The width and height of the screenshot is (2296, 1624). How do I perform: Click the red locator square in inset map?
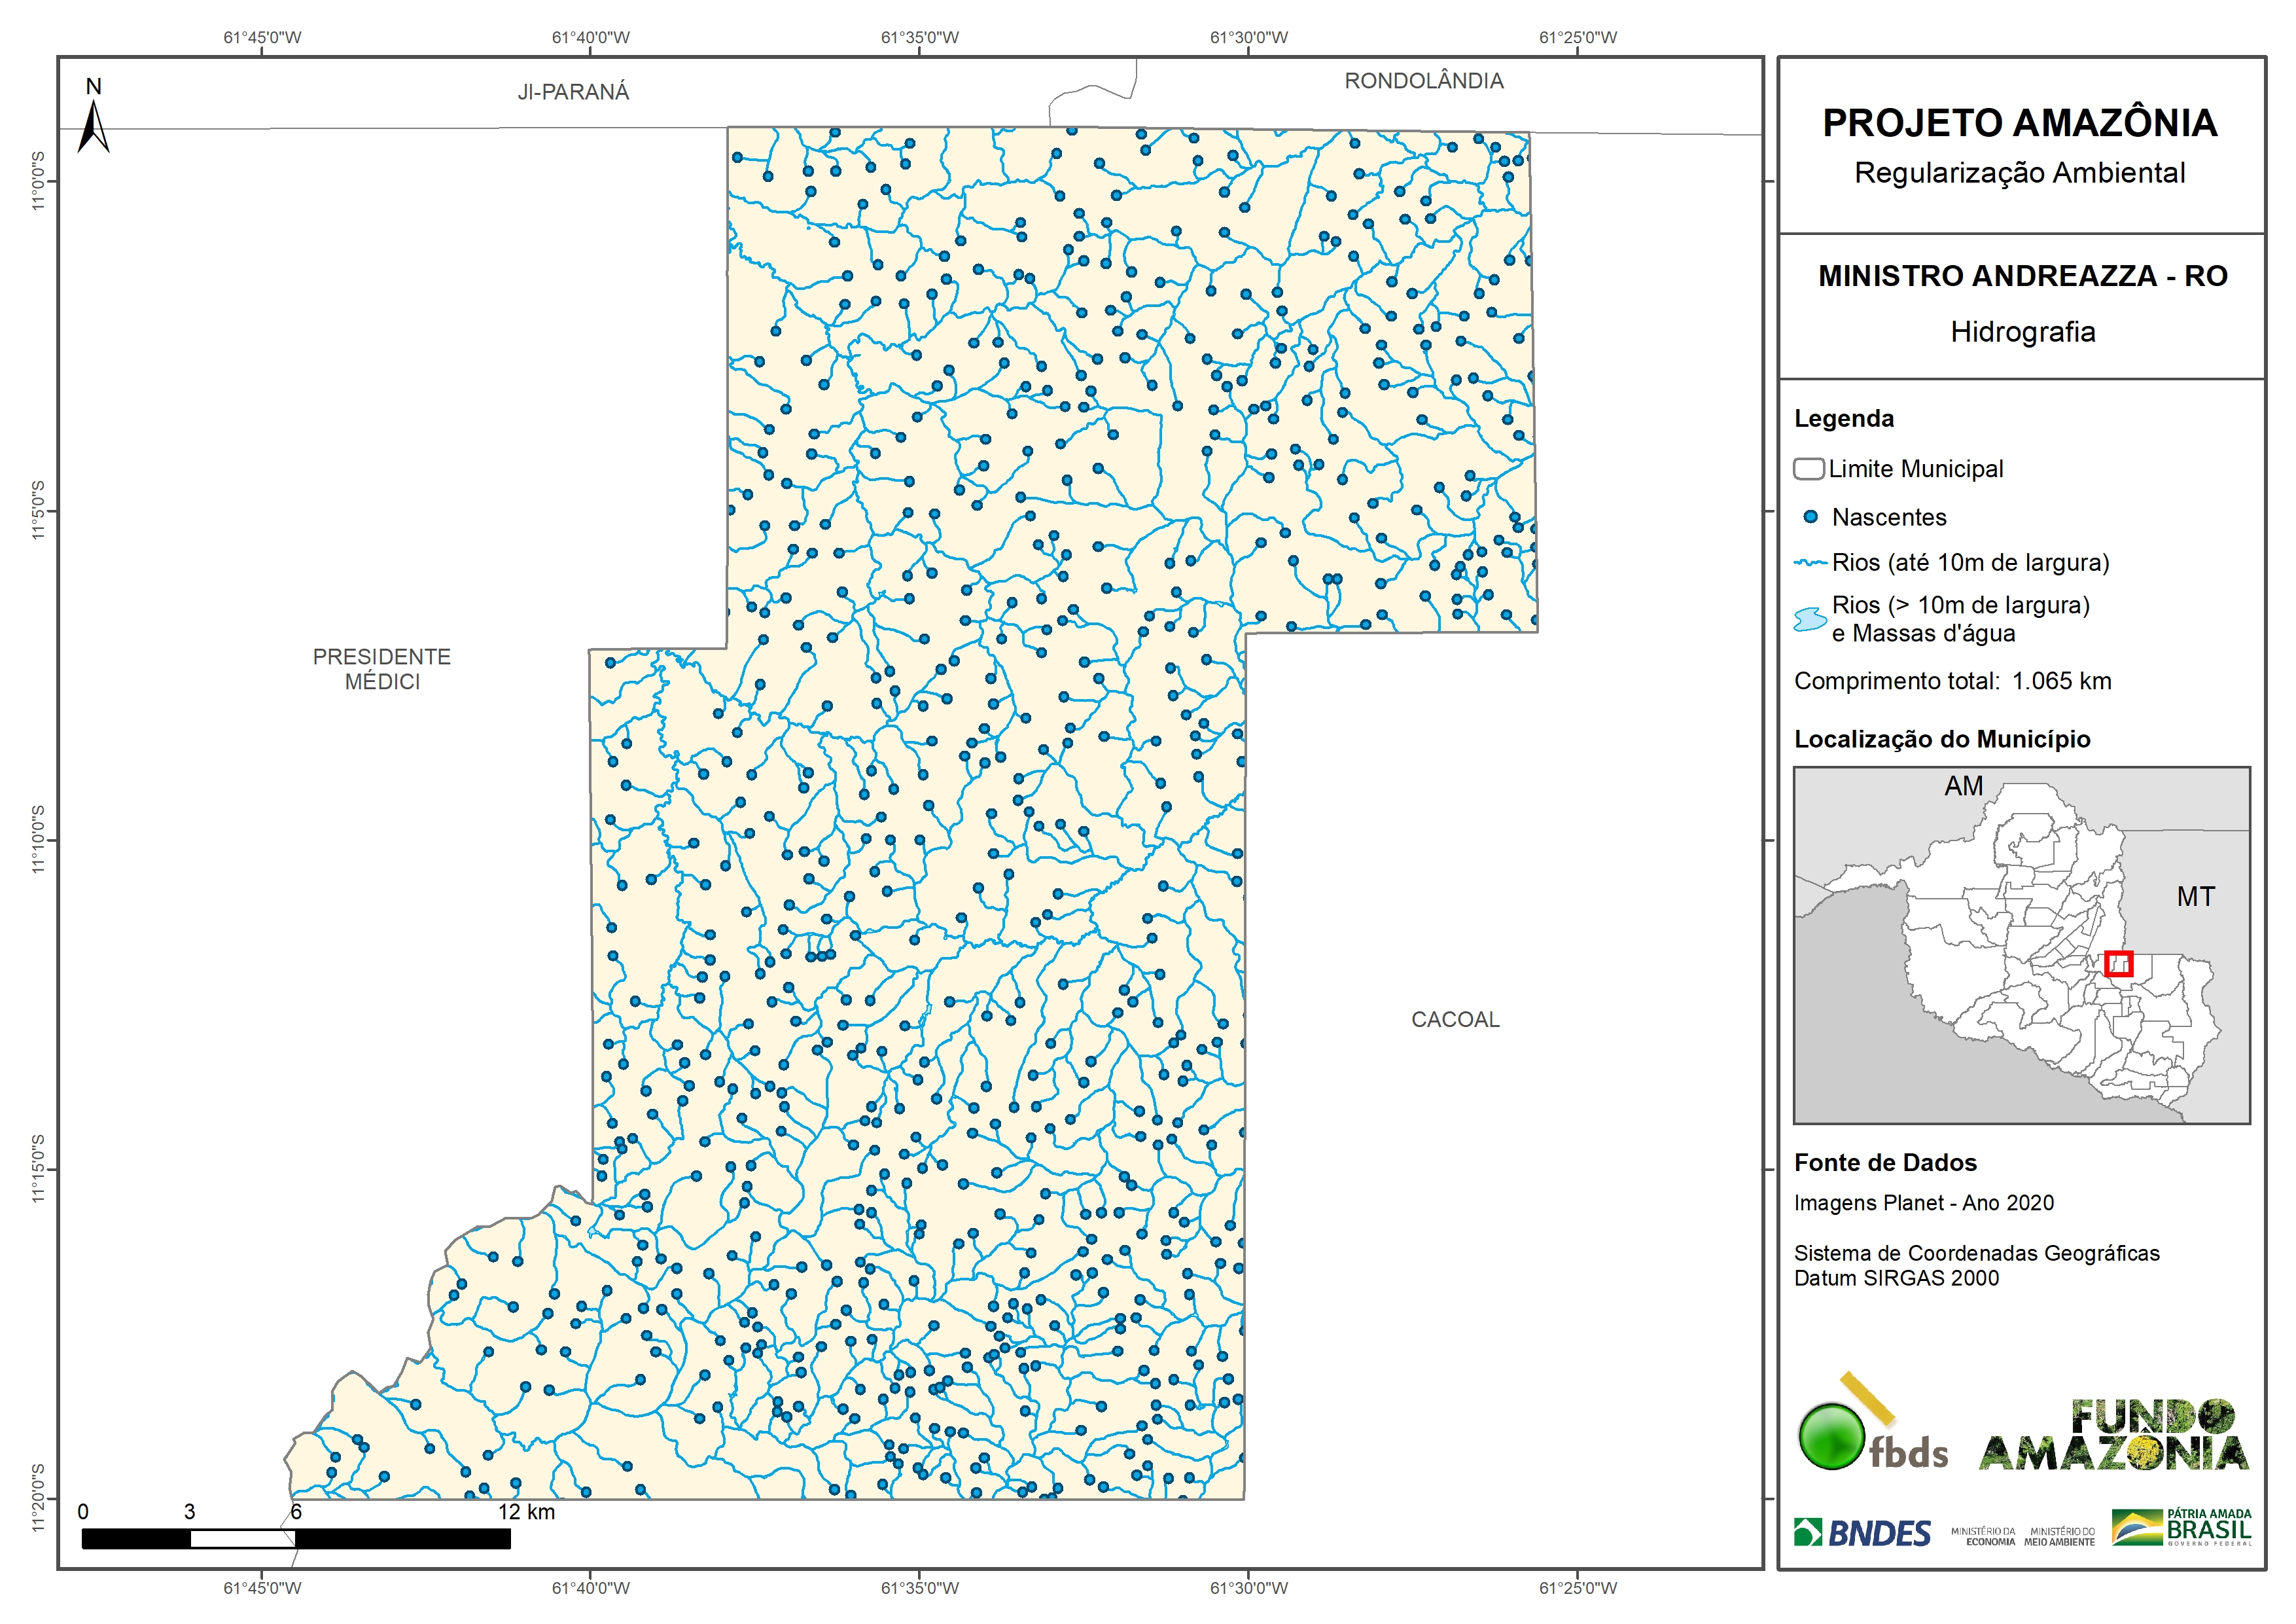(2118, 964)
